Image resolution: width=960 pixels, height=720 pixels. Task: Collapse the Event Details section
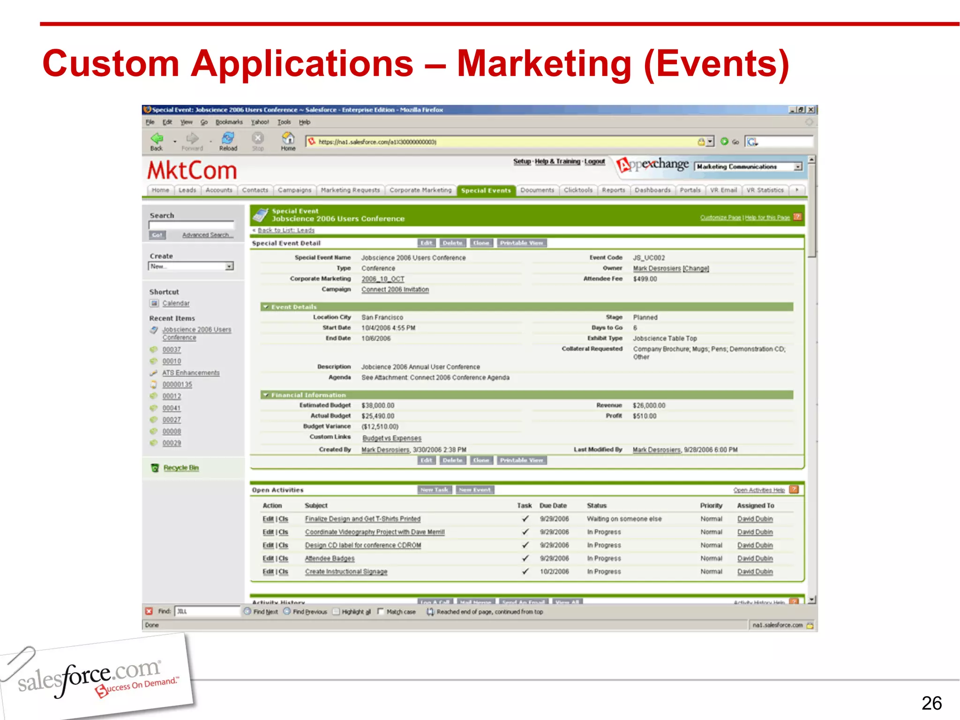[266, 307]
